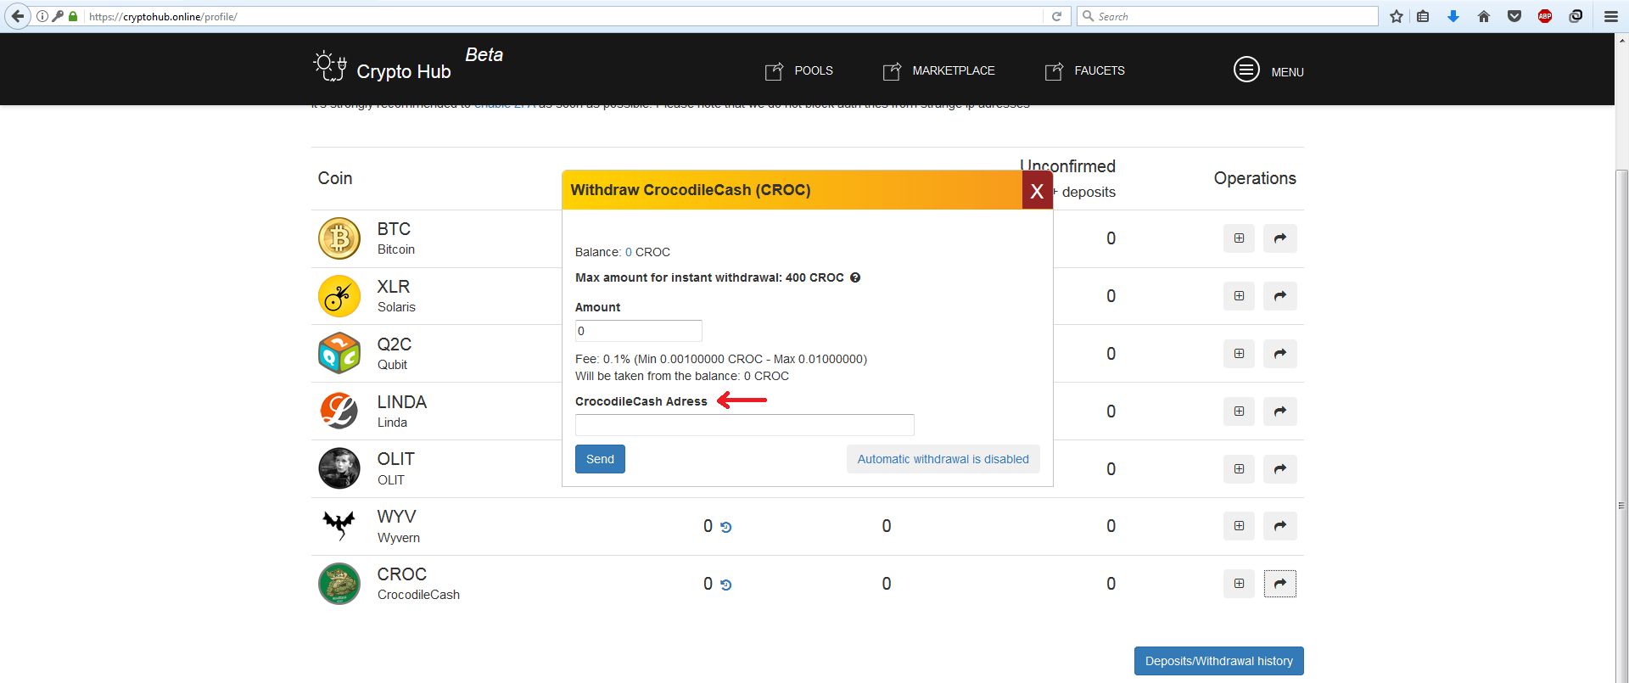This screenshot has width=1629, height=683.
Task: Click the Send button
Action: tap(600, 459)
